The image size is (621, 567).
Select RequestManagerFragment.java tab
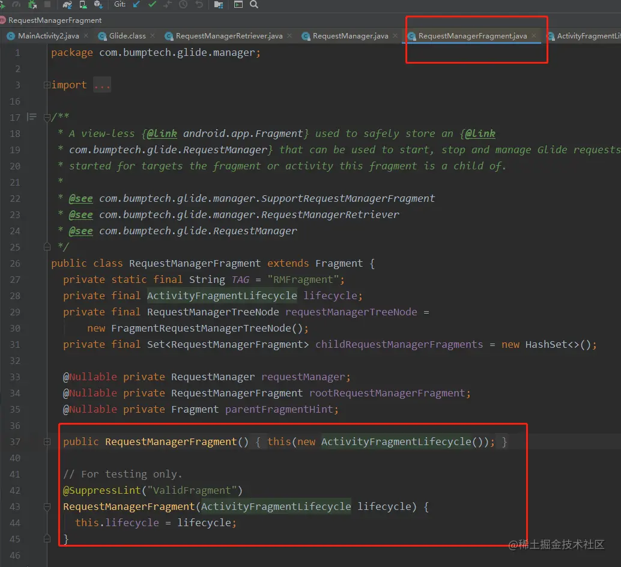pos(473,36)
